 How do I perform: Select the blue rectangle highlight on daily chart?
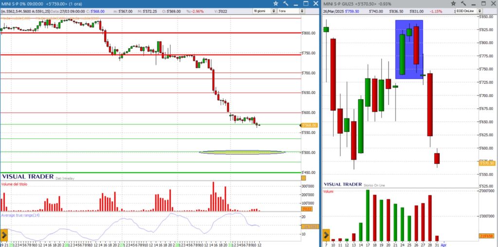coord(409,50)
